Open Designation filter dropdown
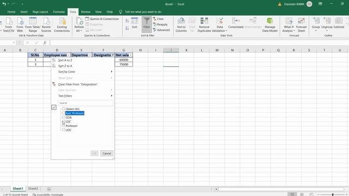This screenshot has width=349, height=196. 113,55
